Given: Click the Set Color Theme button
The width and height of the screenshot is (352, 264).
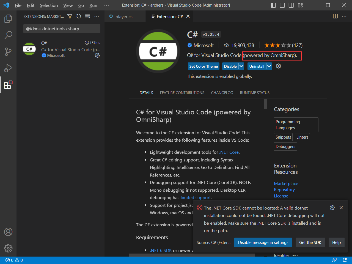Looking at the screenshot, I should click(x=204, y=66).
